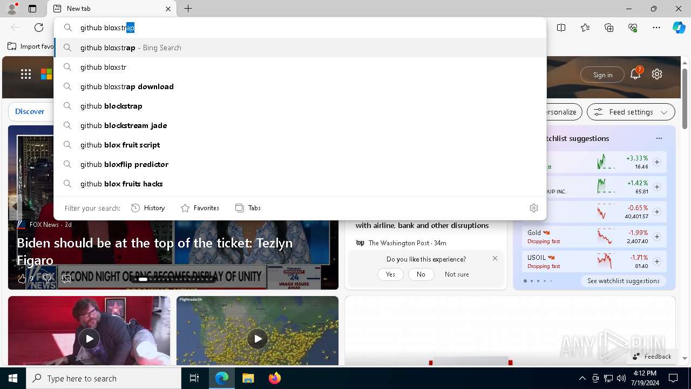The image size is (691, 389).
Task: Dislike the Biden article with thumbs down
Action: point(46,279)
